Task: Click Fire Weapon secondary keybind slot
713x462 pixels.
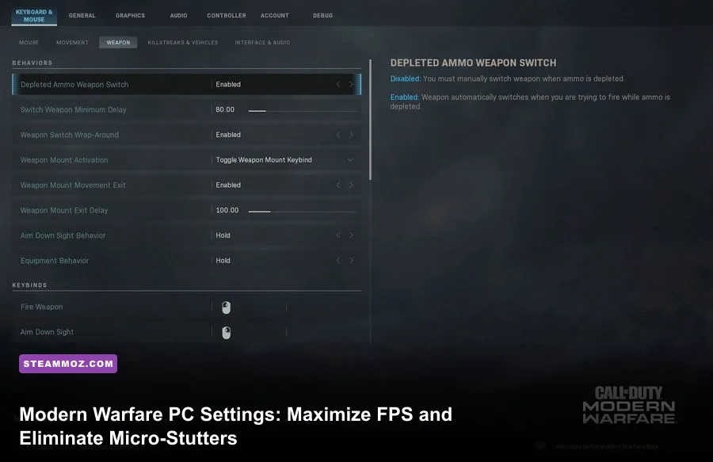Action: [323, 307]
